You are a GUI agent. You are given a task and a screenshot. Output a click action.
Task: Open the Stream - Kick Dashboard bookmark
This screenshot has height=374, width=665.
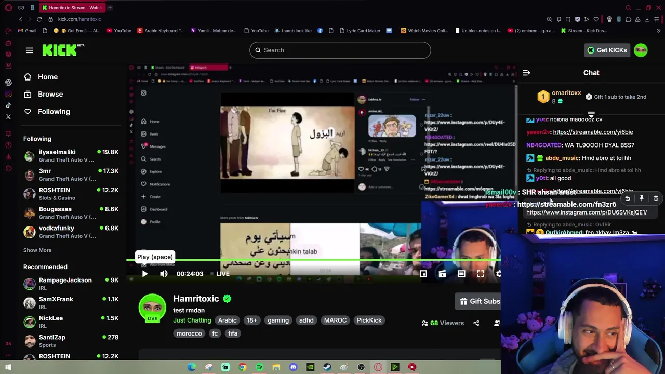click(584, 31)
